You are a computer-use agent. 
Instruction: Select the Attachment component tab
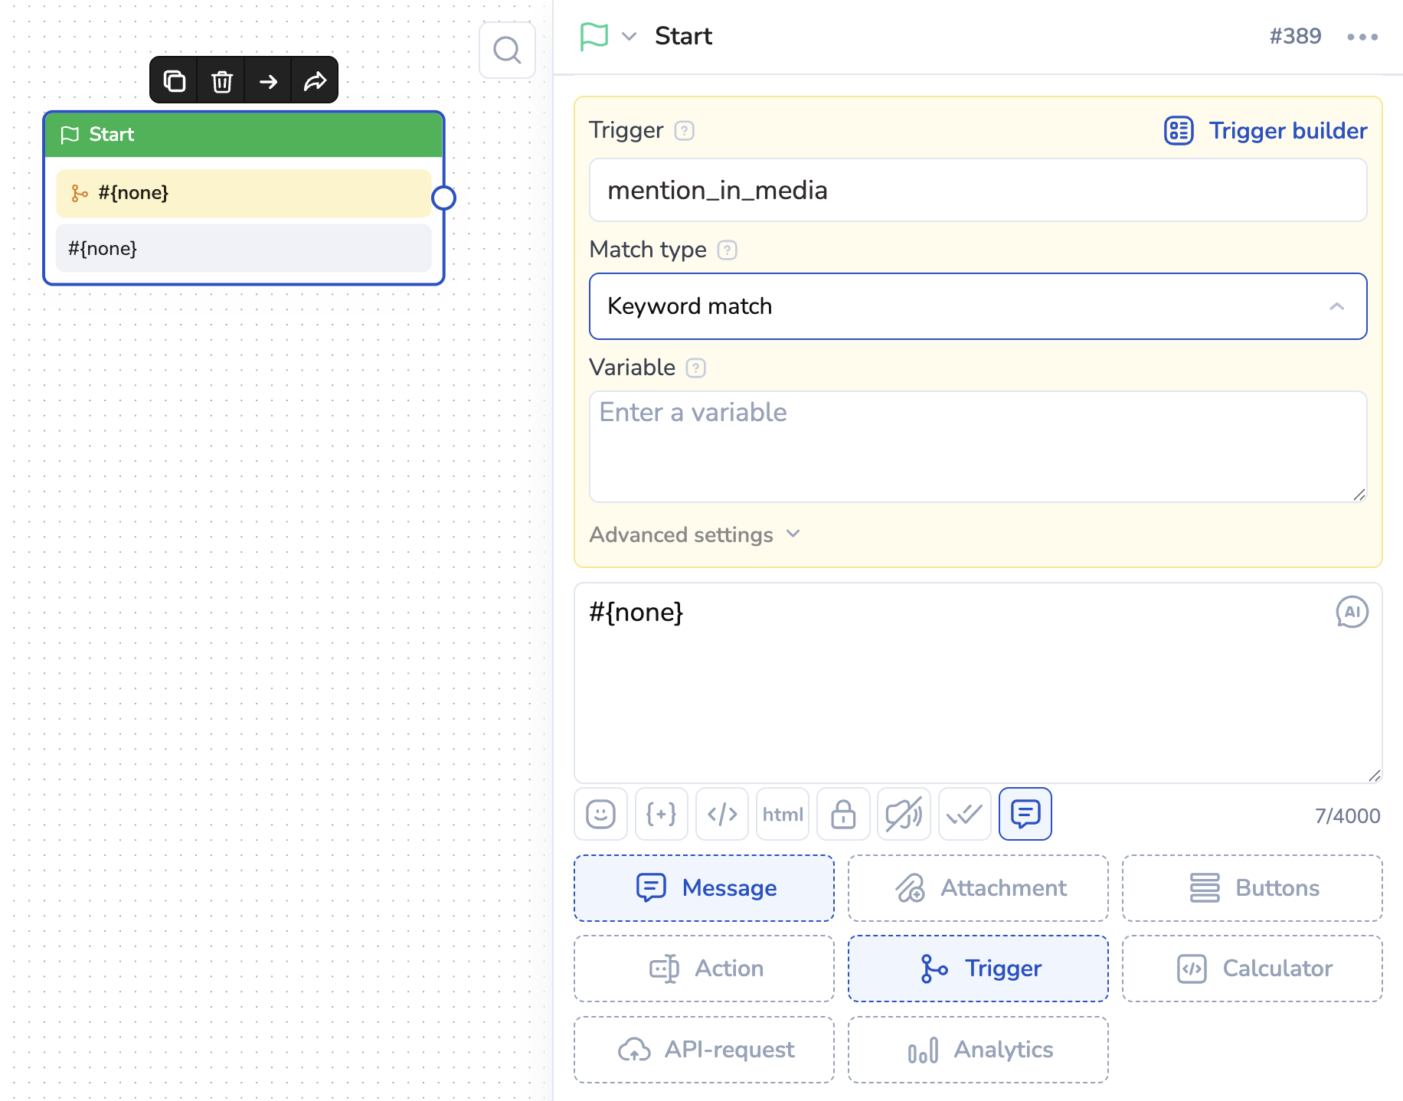(977, 888)
